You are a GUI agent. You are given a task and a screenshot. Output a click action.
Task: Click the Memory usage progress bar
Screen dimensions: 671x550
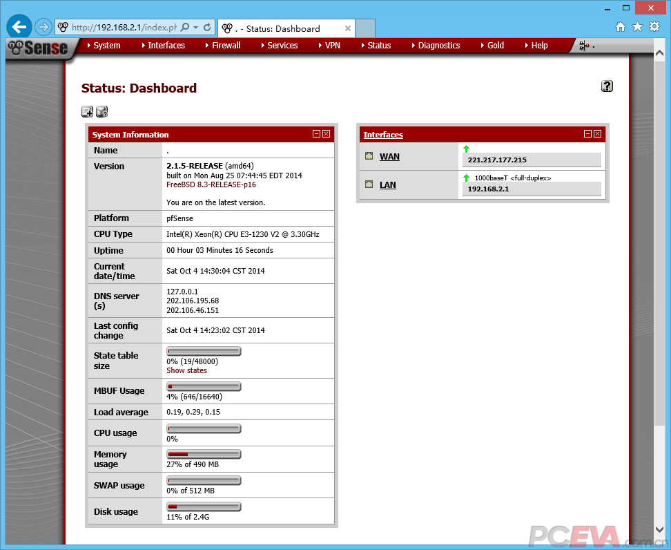pos(204,455)
